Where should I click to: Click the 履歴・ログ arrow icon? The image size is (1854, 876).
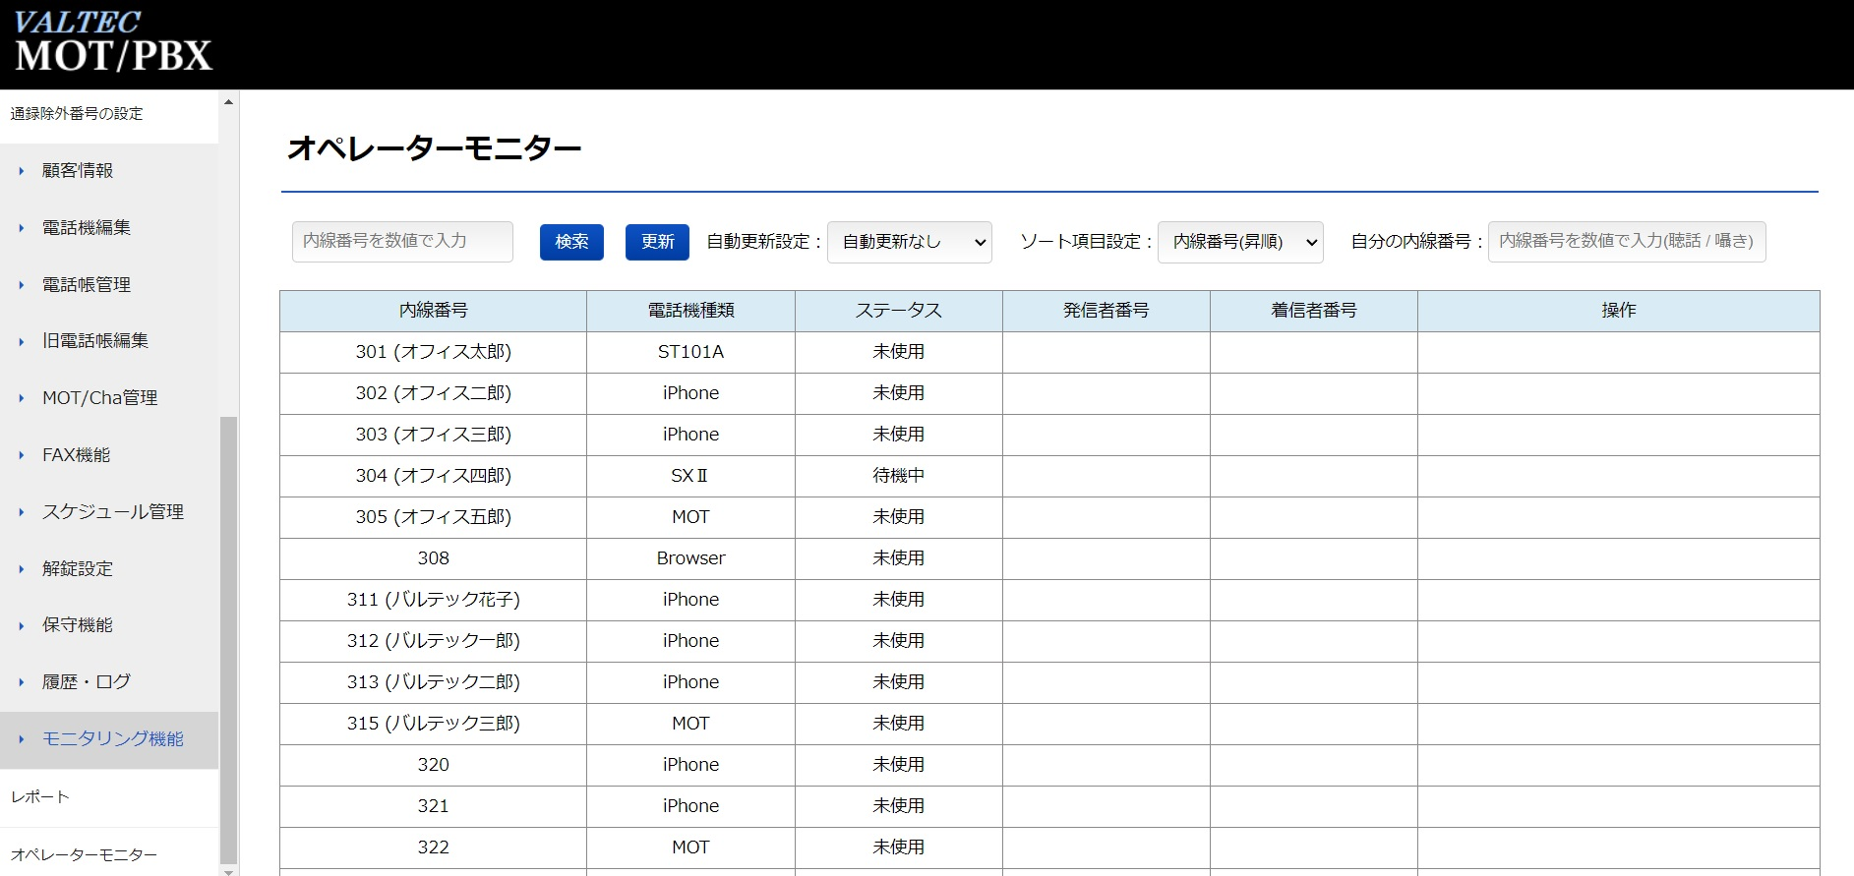(x=22, y=682)
